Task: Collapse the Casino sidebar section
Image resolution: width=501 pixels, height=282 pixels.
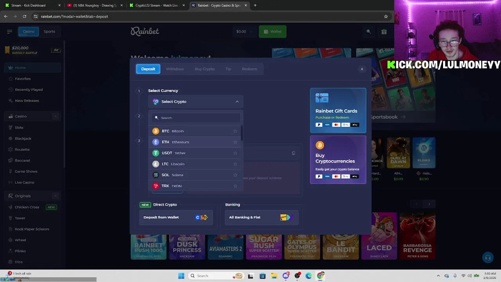Action: [55, 116]
